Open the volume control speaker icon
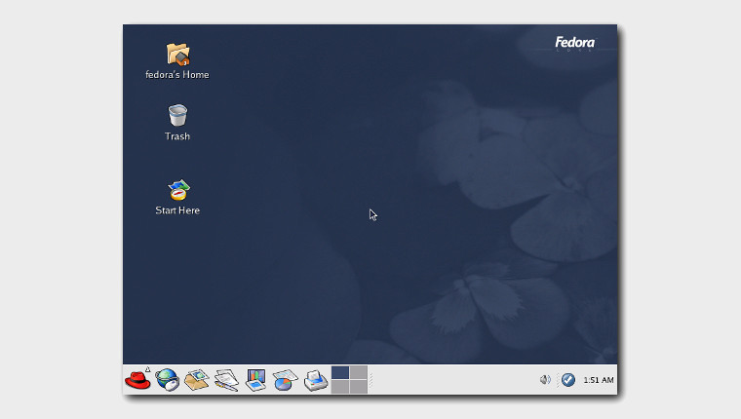The image size is (741, 419). 545,379
